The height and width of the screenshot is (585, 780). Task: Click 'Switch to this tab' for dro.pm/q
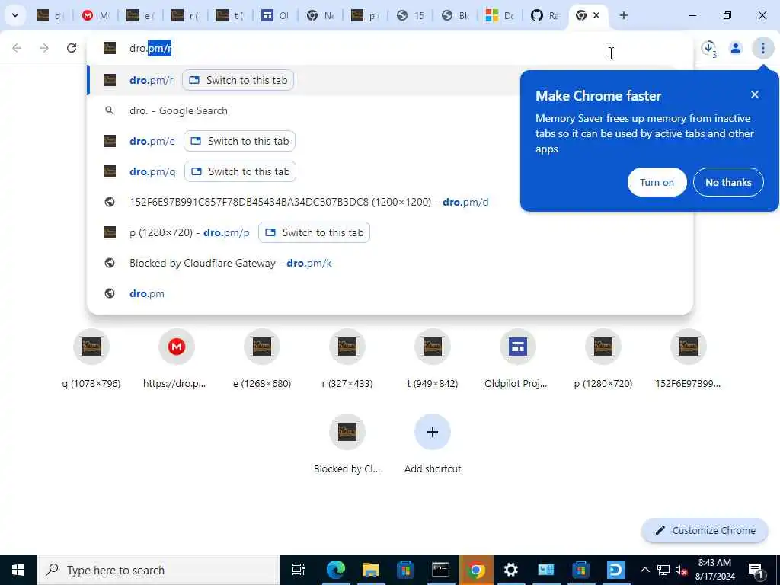(240, 171)
